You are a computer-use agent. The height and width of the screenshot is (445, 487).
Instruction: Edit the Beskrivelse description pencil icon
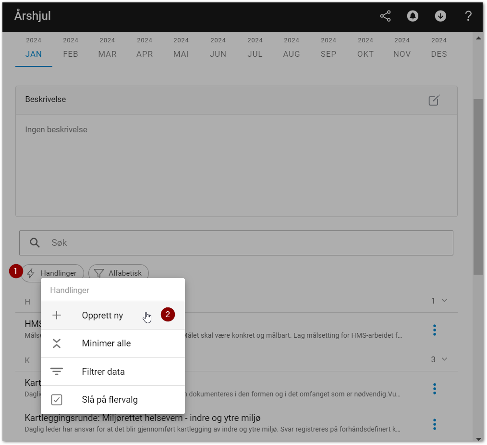pos(434,100)
